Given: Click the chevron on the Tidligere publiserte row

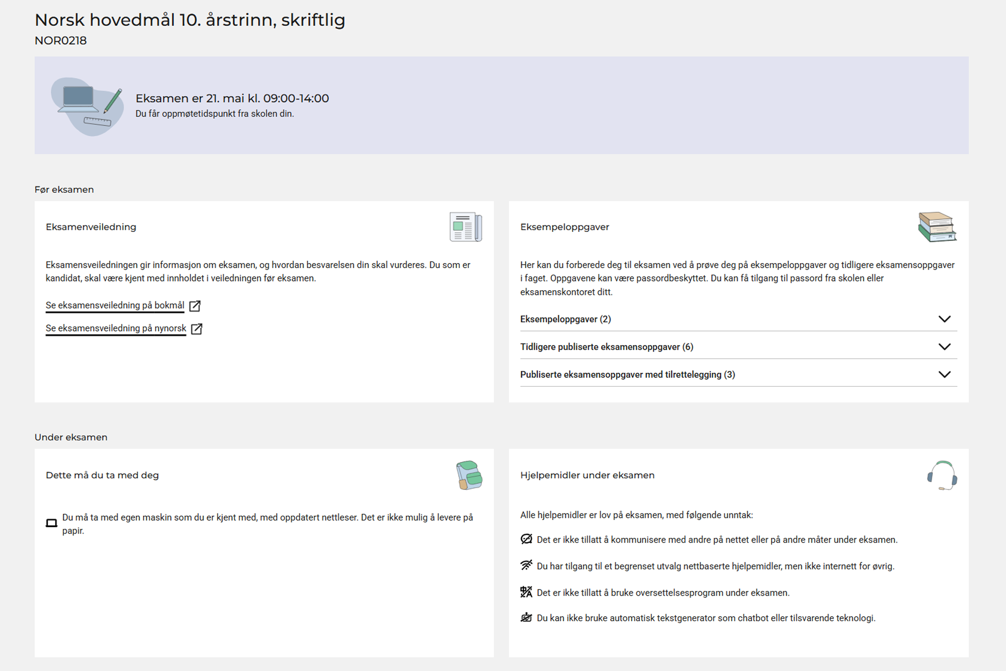Looking at the screenshot, I should 945,347.
